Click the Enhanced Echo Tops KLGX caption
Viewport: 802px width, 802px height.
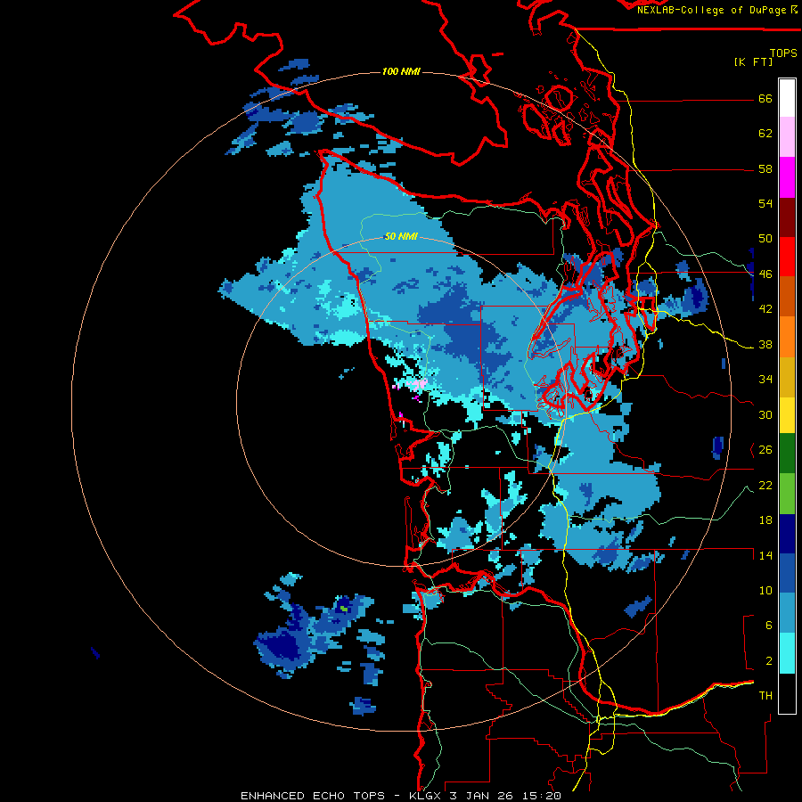pyautogui.click(x=401, y=796)
